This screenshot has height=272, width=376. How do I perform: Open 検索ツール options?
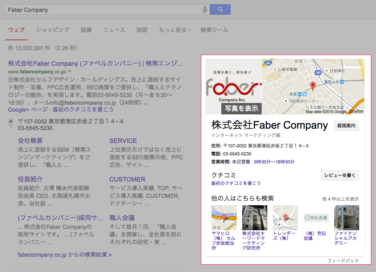[x=214, y=30]
